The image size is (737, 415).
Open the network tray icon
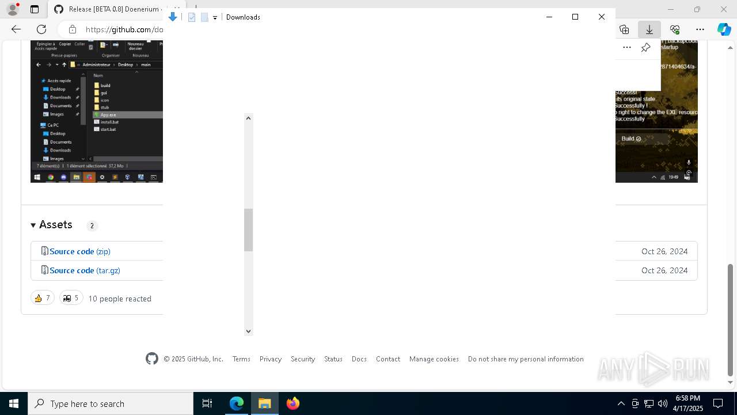click(x=649, y=403)
